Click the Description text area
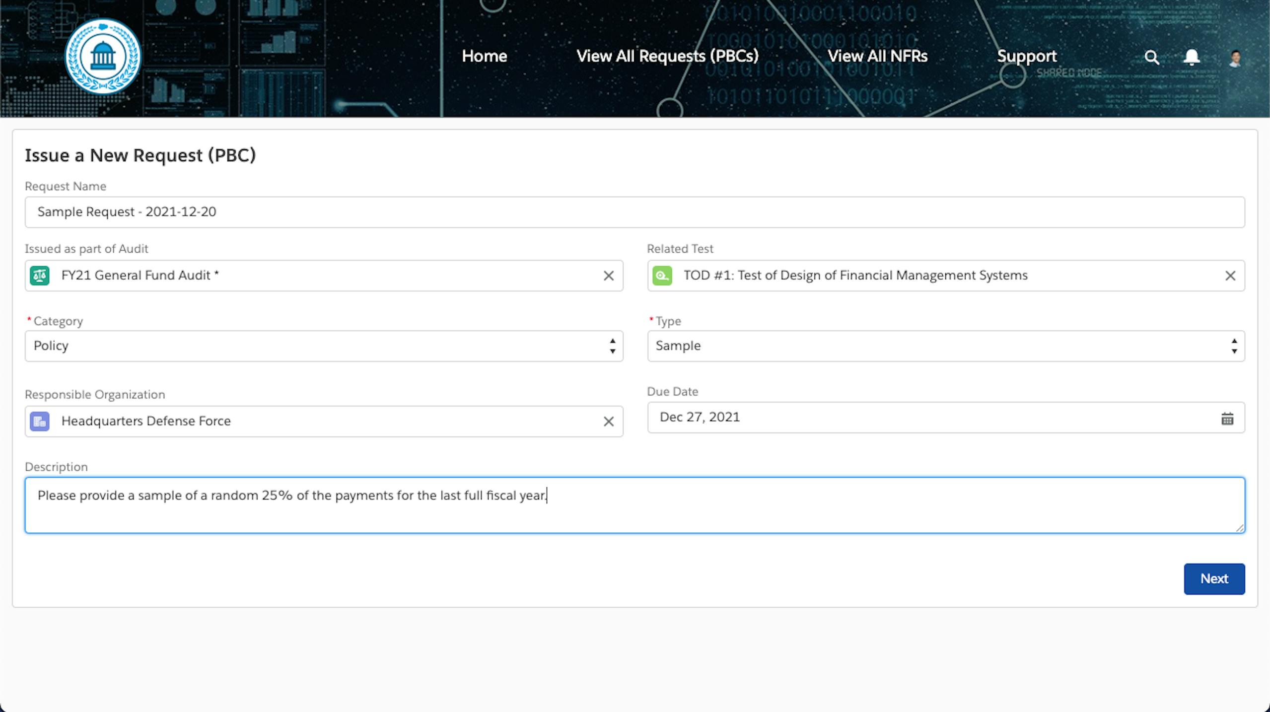1270x712 pixels. (x=635, y=512)
